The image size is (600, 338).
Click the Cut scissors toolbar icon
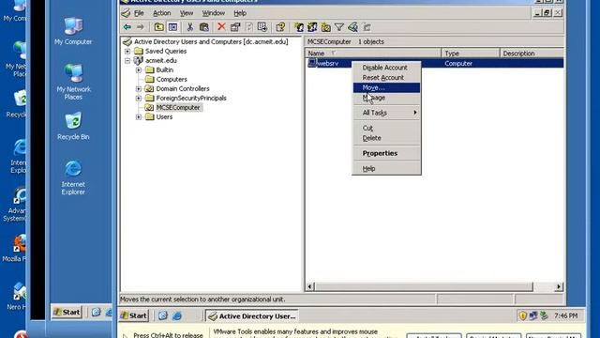190,27
